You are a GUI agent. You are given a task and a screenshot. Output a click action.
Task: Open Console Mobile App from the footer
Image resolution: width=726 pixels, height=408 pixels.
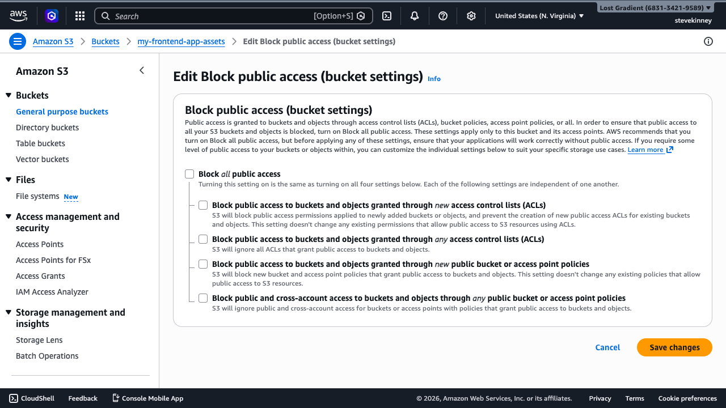pyautogui.click(x=147, y=398)
